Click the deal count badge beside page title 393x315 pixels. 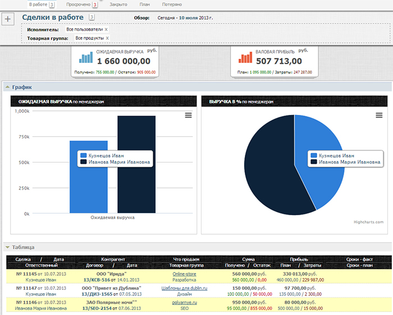(92, 17)
